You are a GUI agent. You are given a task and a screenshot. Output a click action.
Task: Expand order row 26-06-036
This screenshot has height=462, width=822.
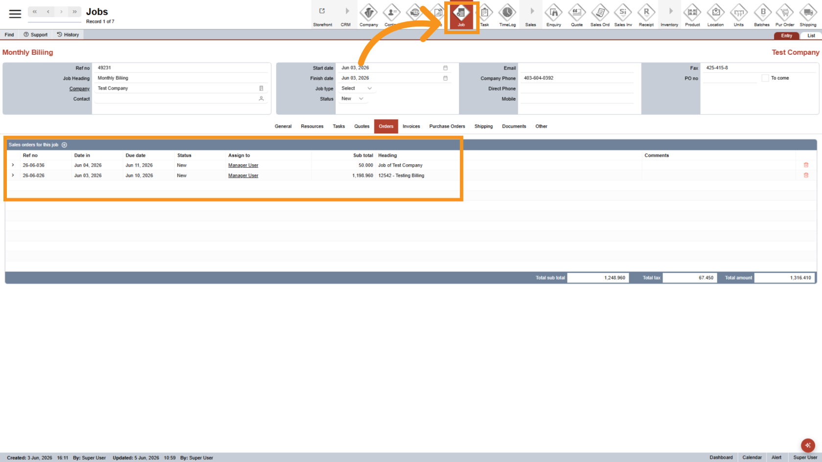13,165
